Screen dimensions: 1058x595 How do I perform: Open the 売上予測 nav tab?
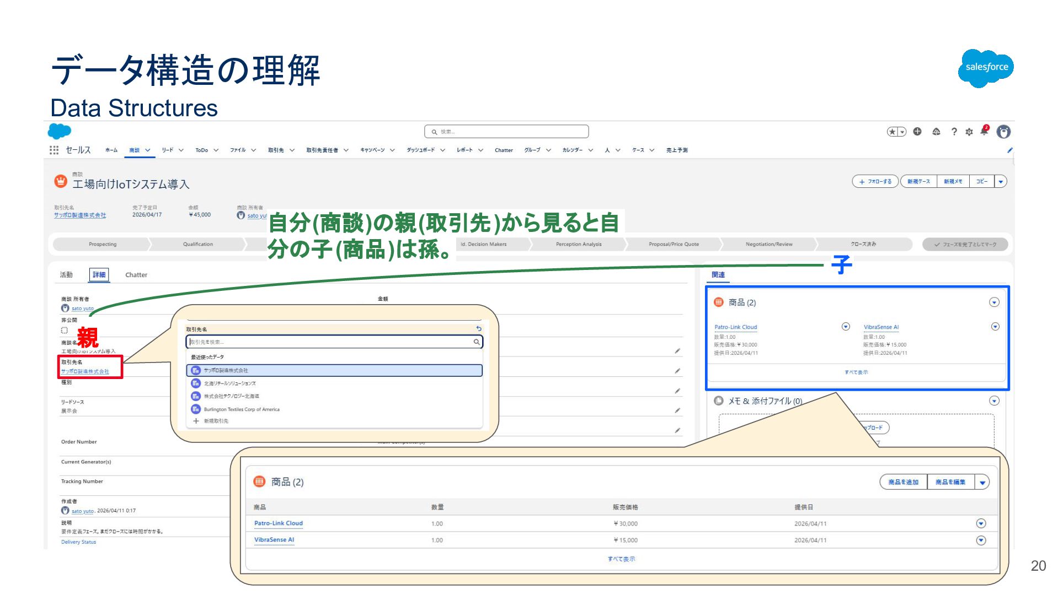click(x=677, y=150)
